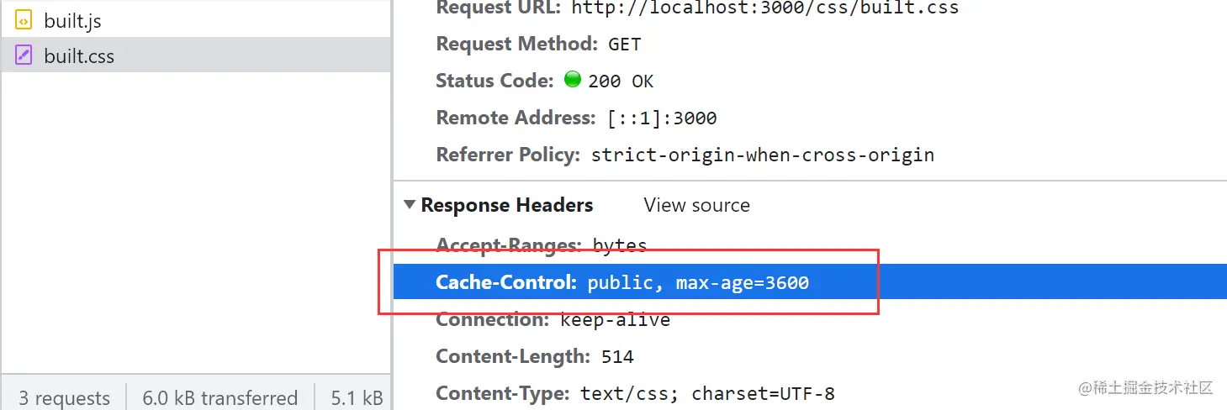The image size is (1227, 410).
Task: Click the 6.0 kB transferred summary
Action: click(x=219, y=397)
